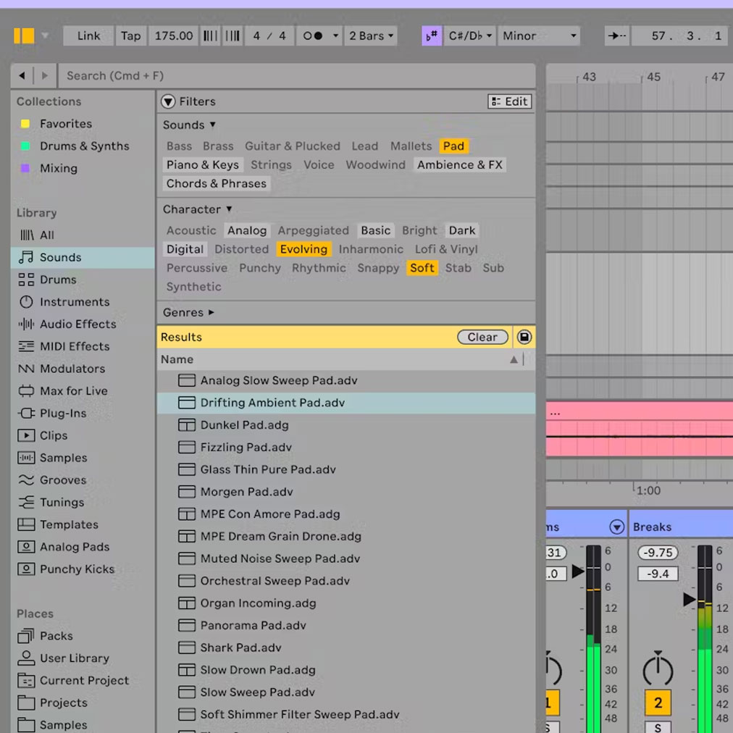Show All library items

tap(83, 235)
